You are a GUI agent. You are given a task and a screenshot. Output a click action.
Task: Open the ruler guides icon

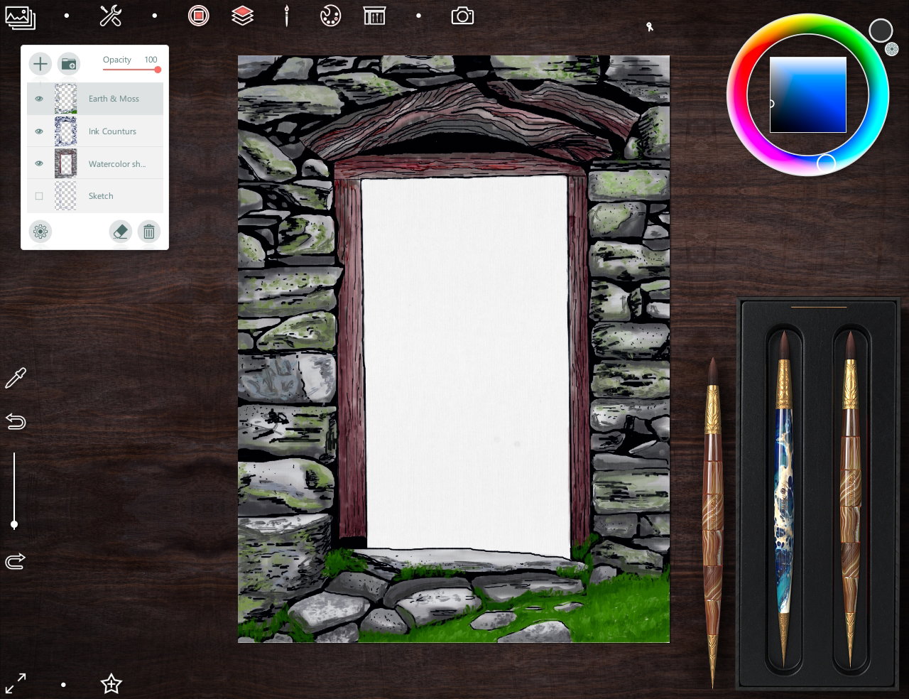coord(374,16)
